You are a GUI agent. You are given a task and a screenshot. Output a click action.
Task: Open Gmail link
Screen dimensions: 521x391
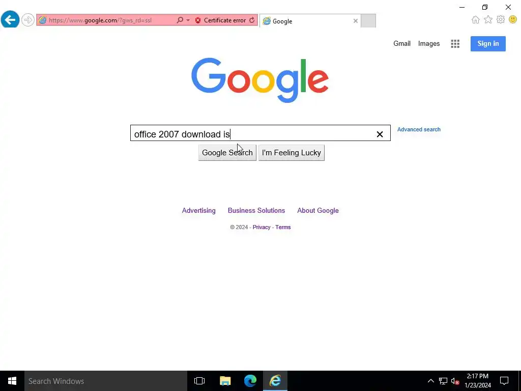pos(402,44)
